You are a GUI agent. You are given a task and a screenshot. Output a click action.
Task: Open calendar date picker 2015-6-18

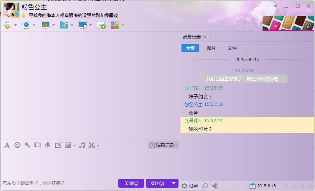(x=263, y=186)
